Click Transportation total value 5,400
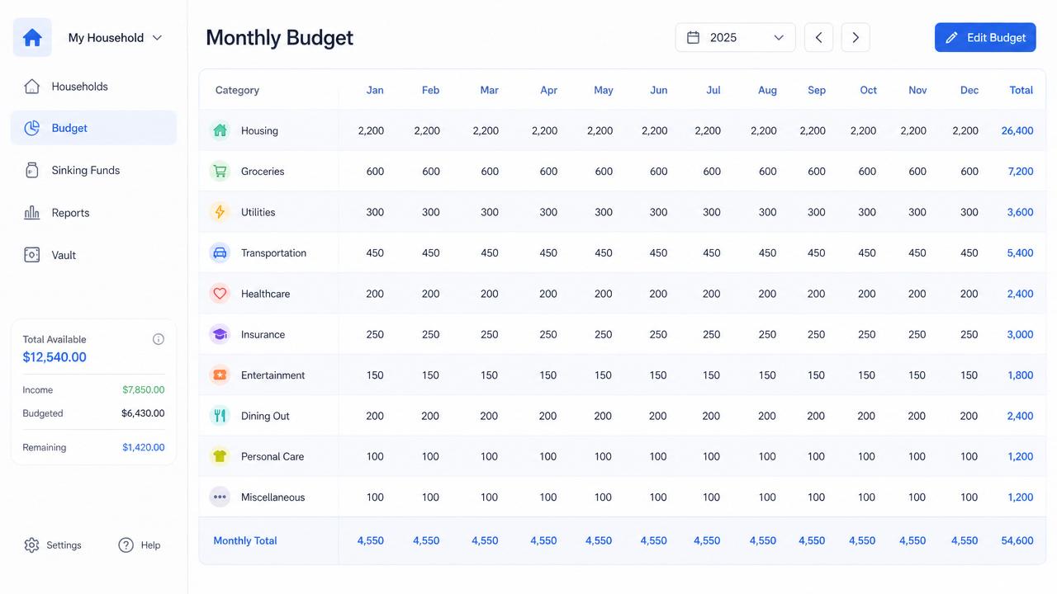The image size is (1057, 594). tap(1021, 253)
